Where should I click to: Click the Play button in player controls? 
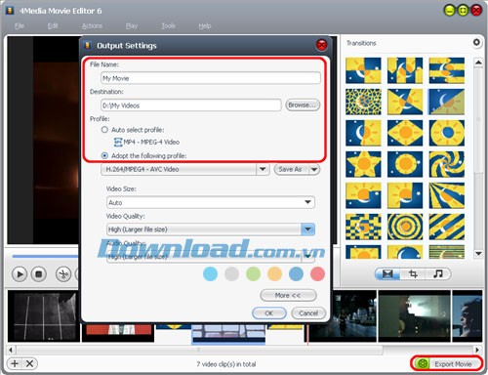pos(20,274)
